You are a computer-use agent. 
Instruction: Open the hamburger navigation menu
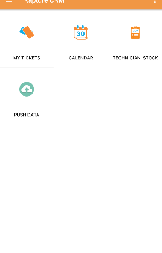pyautogui.click(x=9, y=1)
